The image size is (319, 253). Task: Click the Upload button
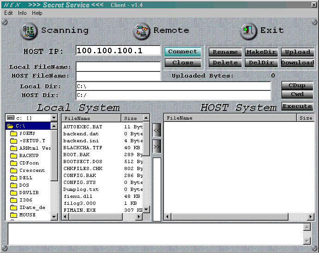(x=297, y=52)
